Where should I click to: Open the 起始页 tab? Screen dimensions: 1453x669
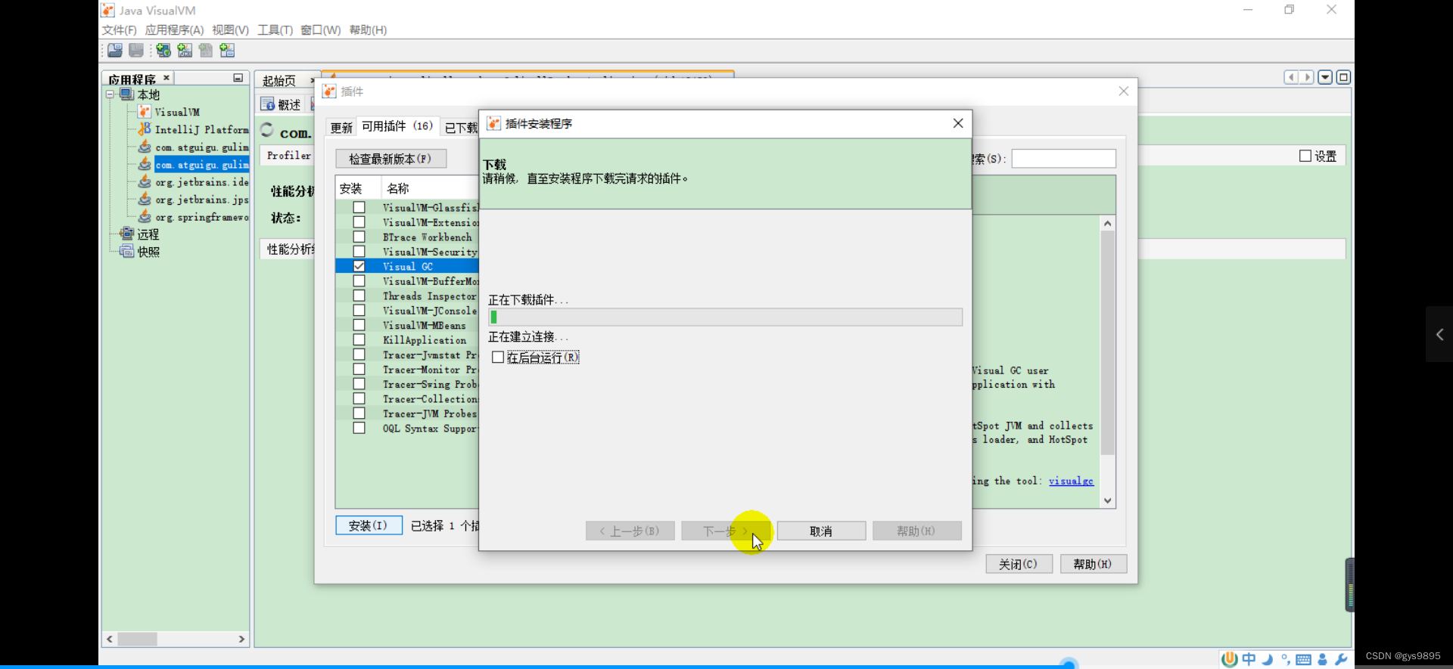pyautogui.click(x=279, y=81)
